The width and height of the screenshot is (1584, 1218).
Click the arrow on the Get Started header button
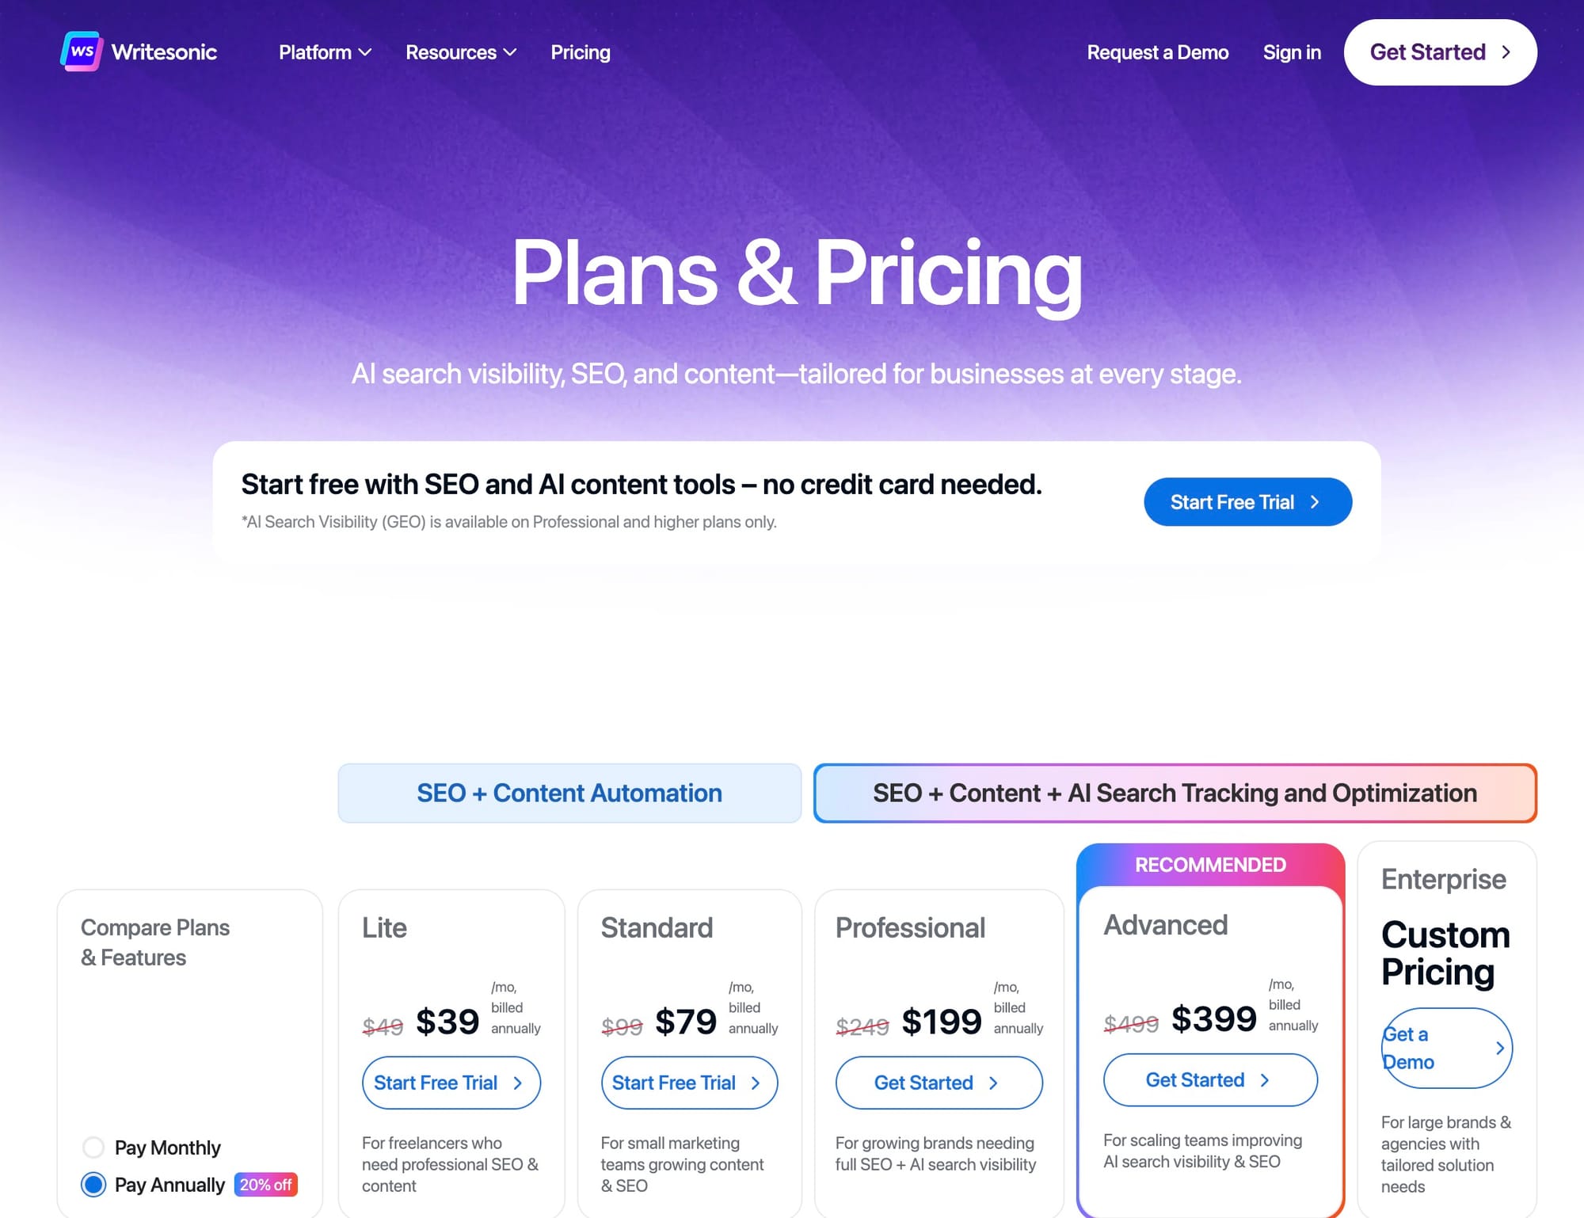coord(1506,52)
